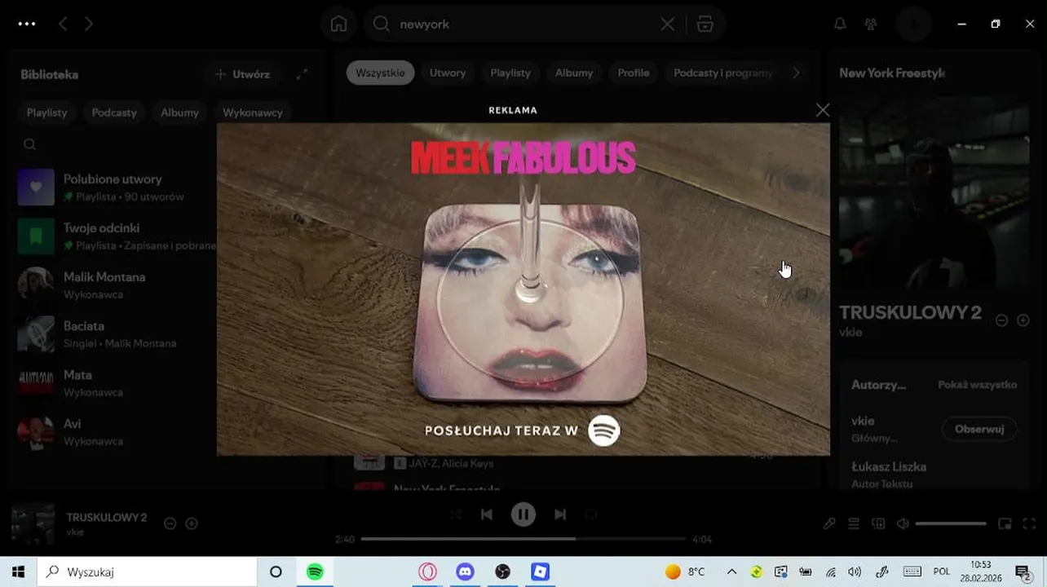Filter the library by Wykonawcy

(253, 113)
